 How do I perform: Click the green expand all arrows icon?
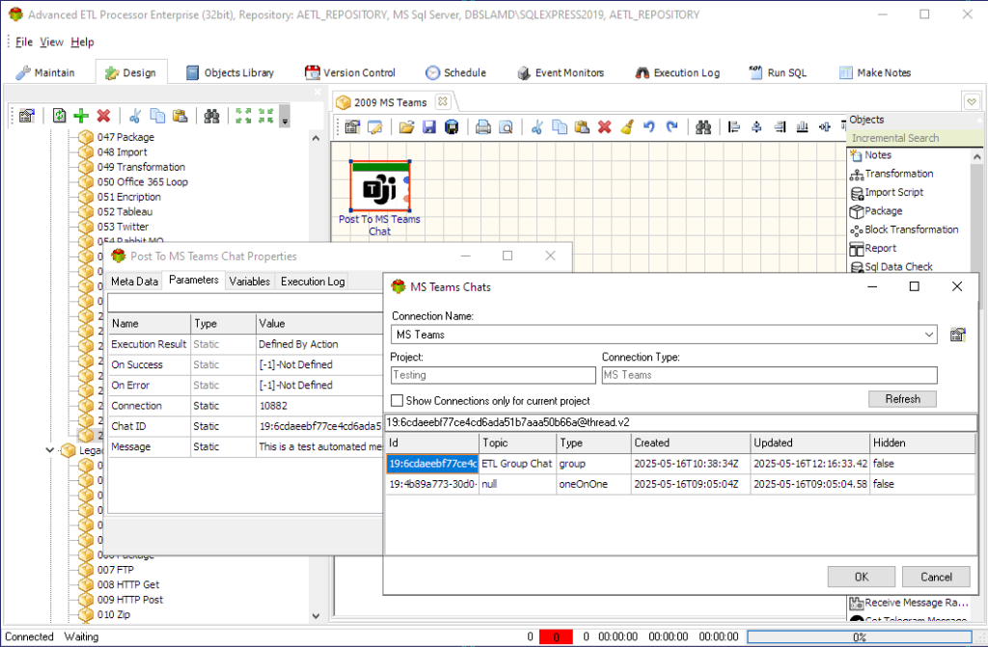tap(243, 116)
